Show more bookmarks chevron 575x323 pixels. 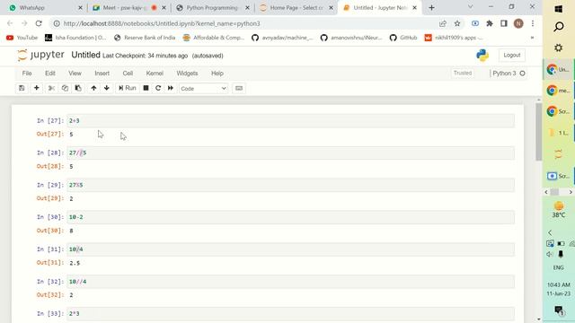pos(532,38)
